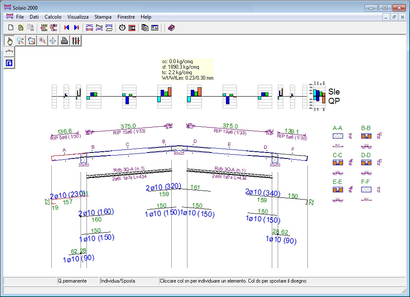This screenshot has height=297, width=410.
Task: Click the 'Wf/WfLim: 0.23/0.30 mm' tooltip line
Action: click(x=187, y=78)
